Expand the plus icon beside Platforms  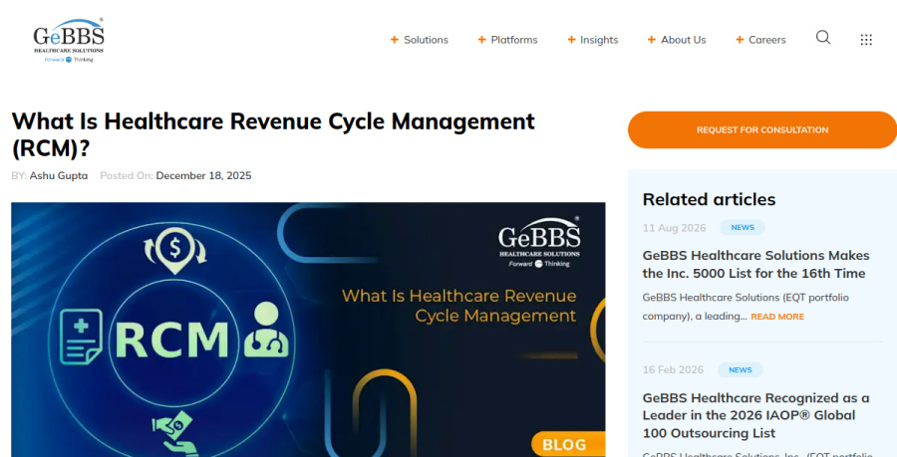coord(481,40)
